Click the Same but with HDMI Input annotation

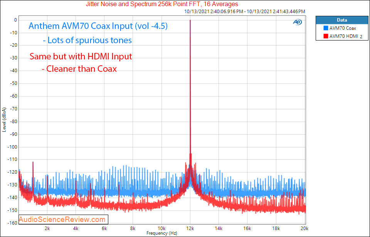[81, 56]
